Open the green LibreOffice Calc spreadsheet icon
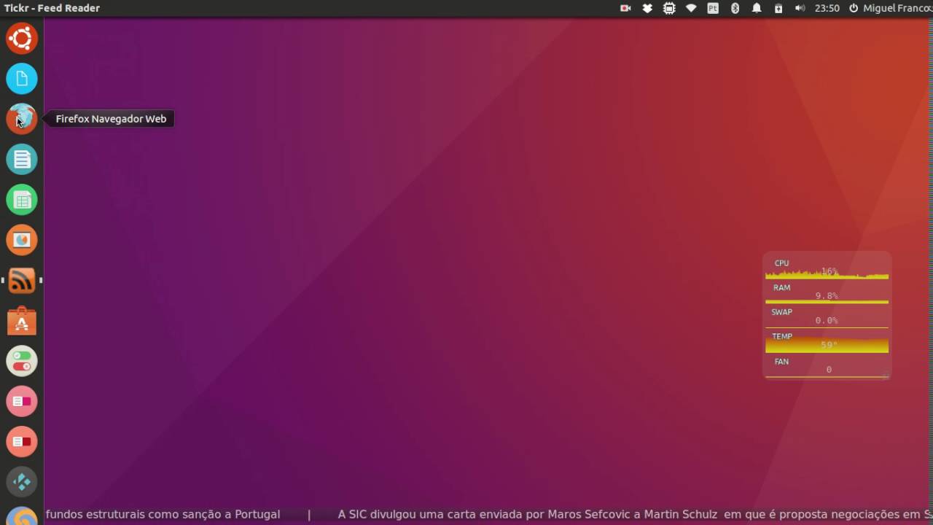 pyautogui.click(x=22, y=200)
